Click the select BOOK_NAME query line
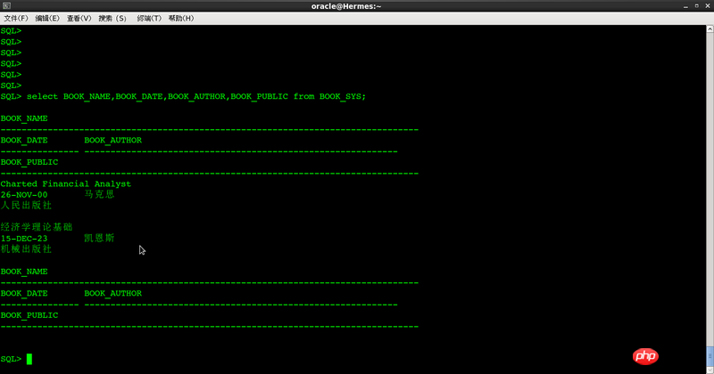The height and width of the screenshot is (374, 714). tap(183, 96)
